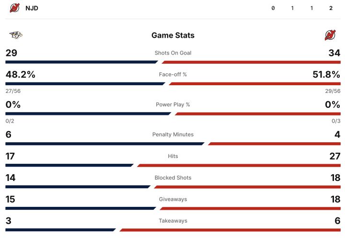Click the Blocked Shots label

[173, 178]
